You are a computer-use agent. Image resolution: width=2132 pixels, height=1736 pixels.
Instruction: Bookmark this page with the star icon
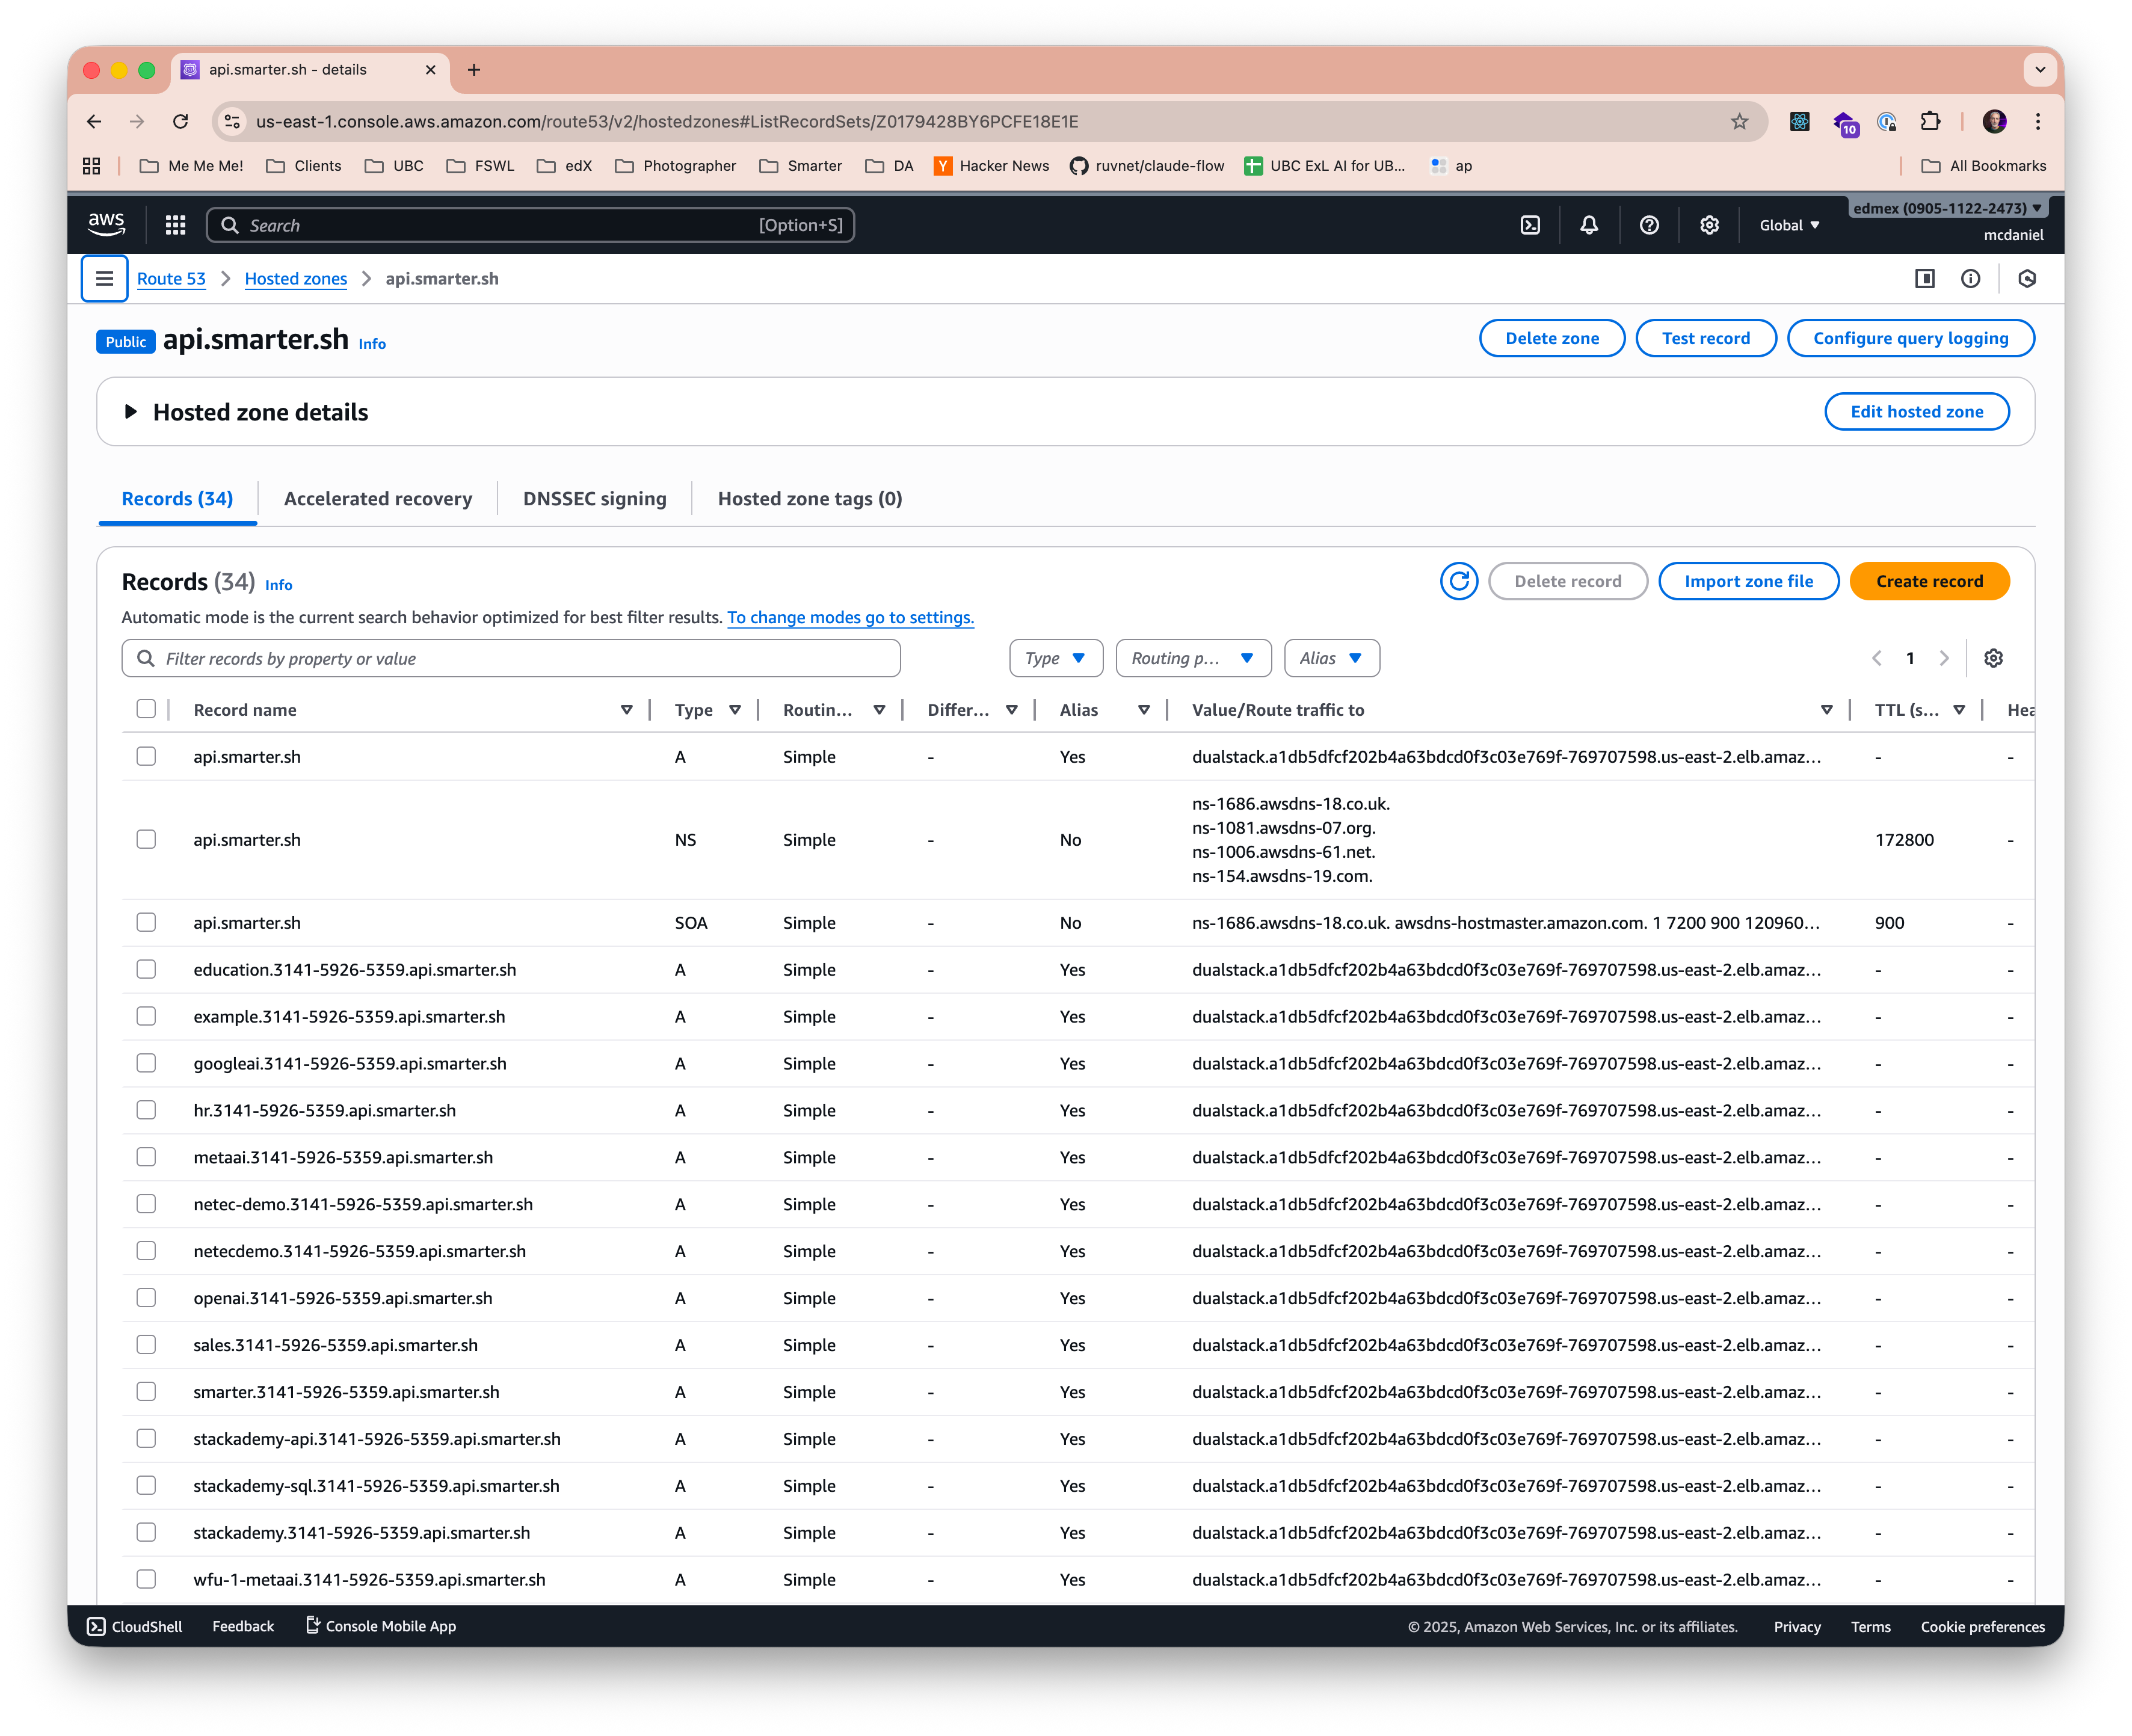click(x=1739, y=121)
